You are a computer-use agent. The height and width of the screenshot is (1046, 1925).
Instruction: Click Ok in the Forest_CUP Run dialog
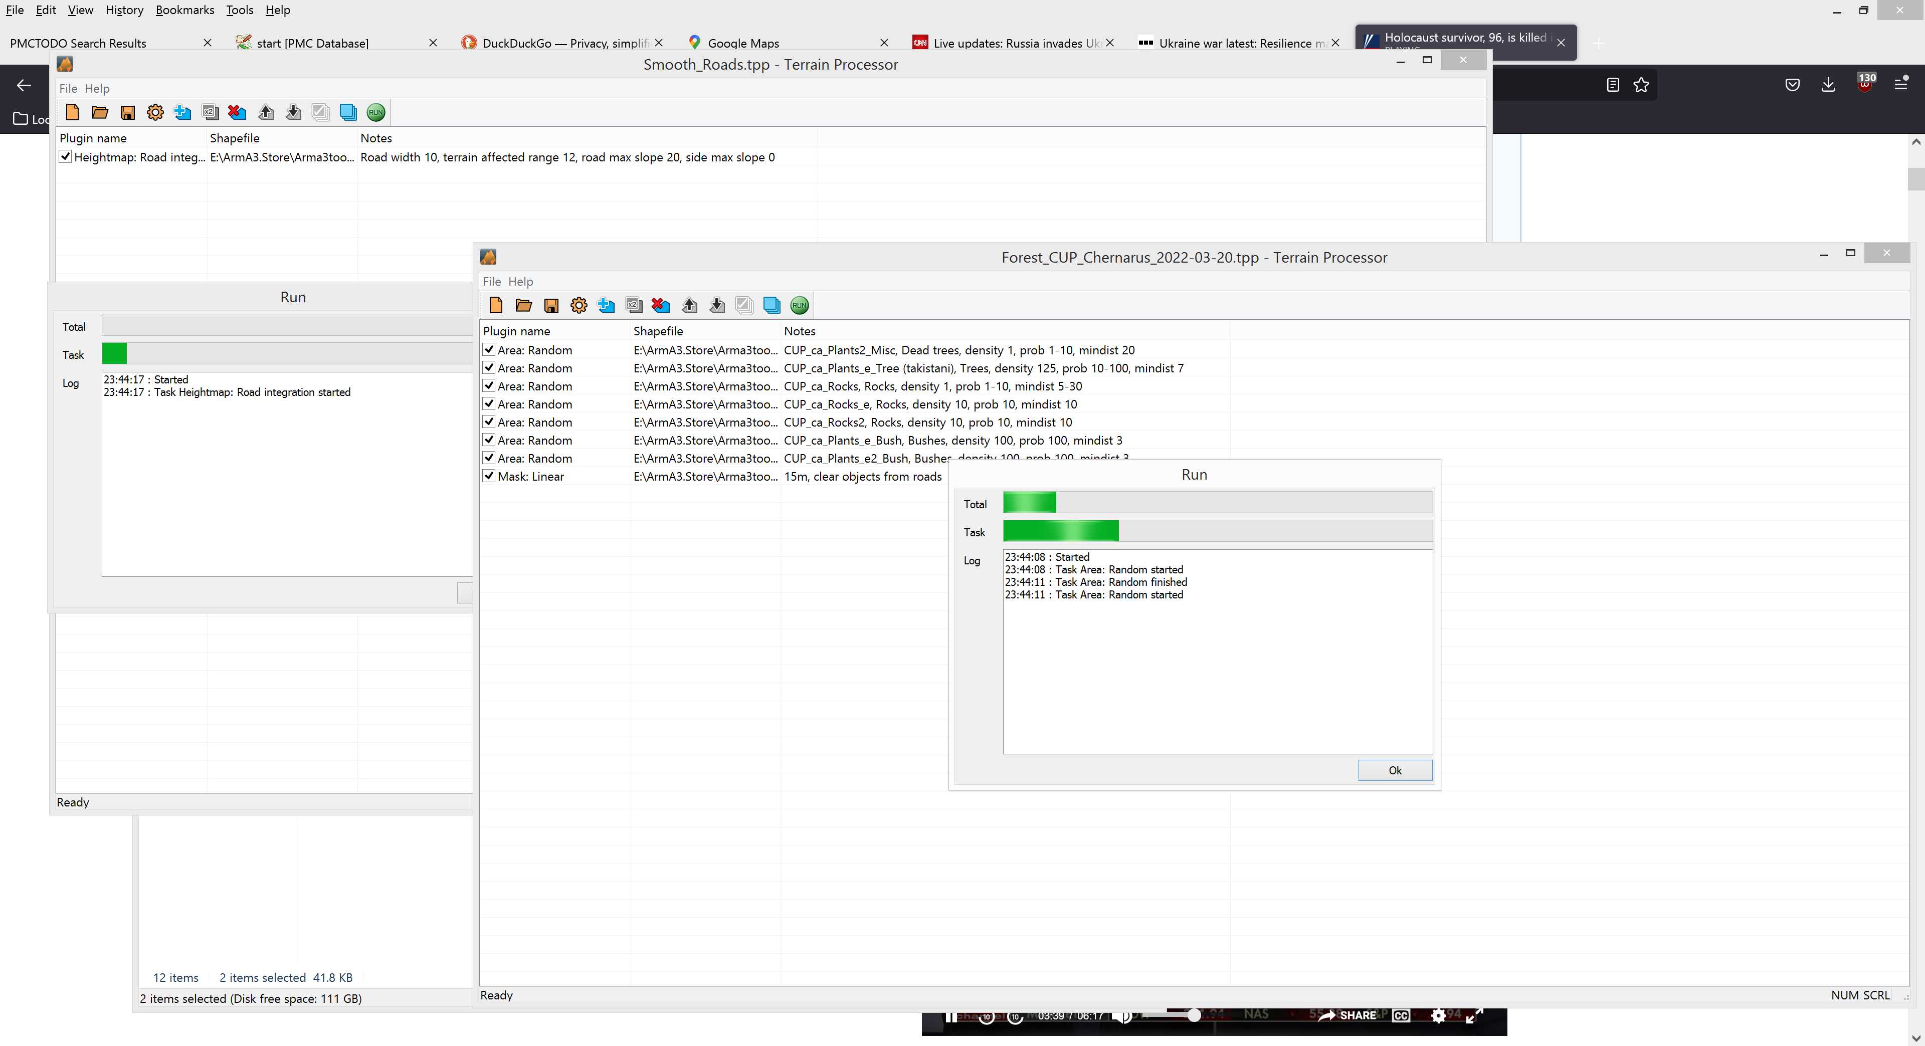click(1395, 770)
